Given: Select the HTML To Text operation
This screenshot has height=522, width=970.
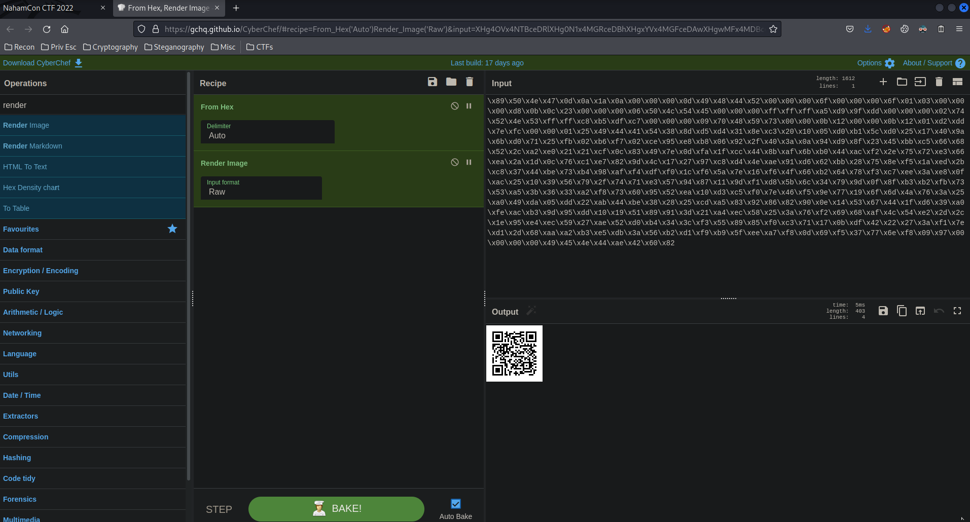Looking at the screenshot, I should [x=93, y=167].
